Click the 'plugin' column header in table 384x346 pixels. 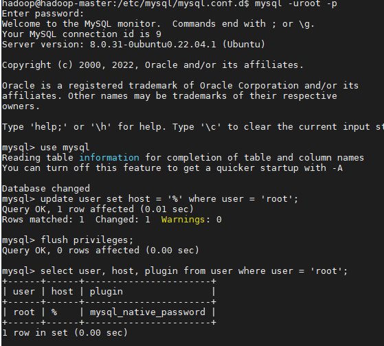click(x=106, y=292)
